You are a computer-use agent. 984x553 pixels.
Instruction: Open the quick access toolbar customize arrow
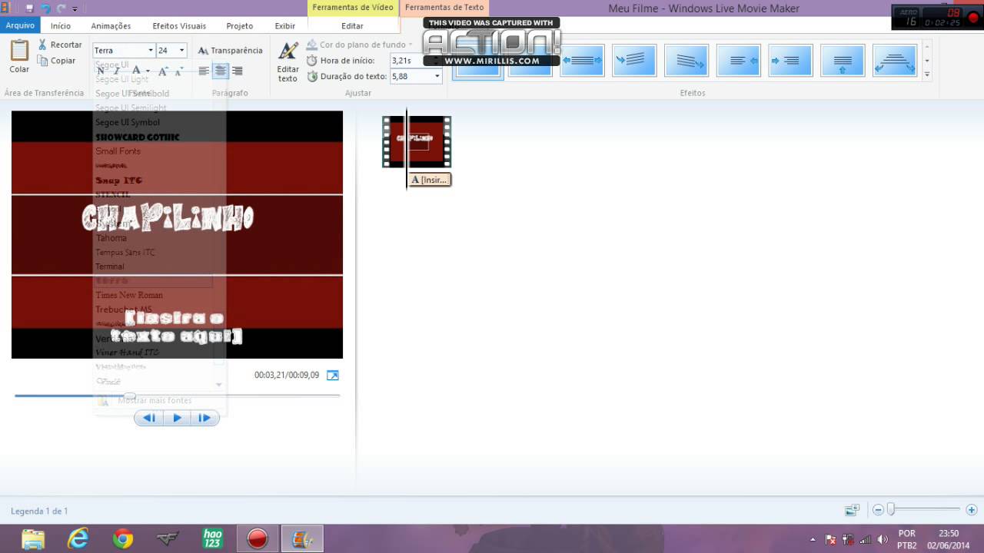pyautogui.click(x=75, y=9)
